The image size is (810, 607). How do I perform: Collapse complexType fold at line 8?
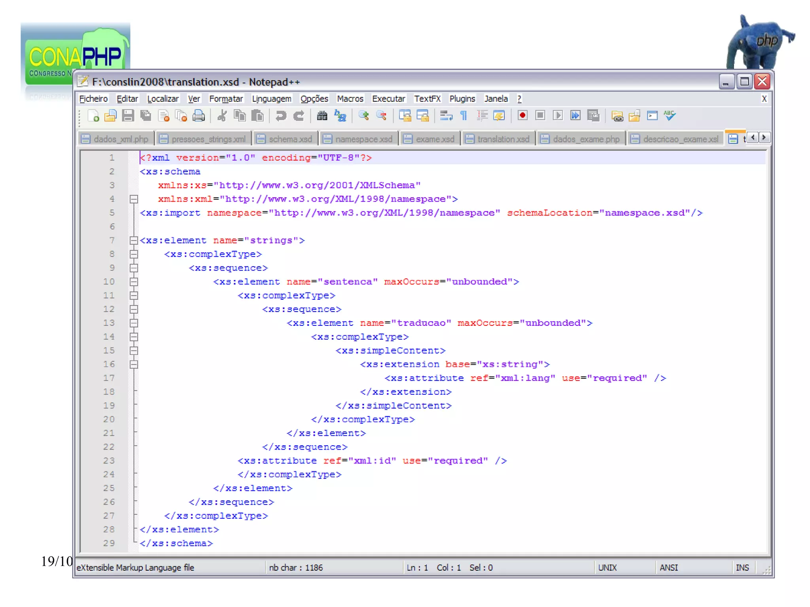point(134,254)
